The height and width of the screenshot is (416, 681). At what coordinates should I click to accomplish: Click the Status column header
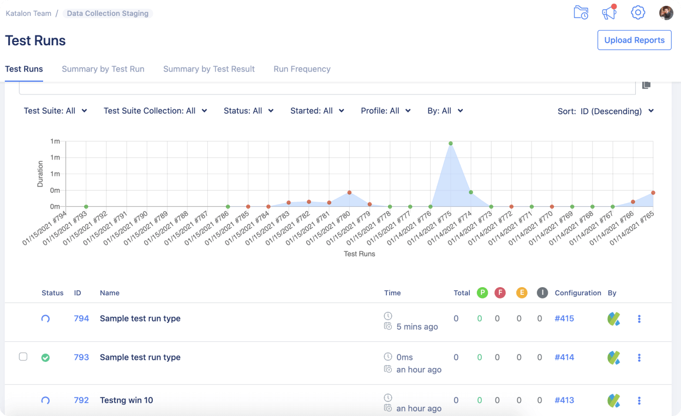pyautogui.click(x=52, y=293)
